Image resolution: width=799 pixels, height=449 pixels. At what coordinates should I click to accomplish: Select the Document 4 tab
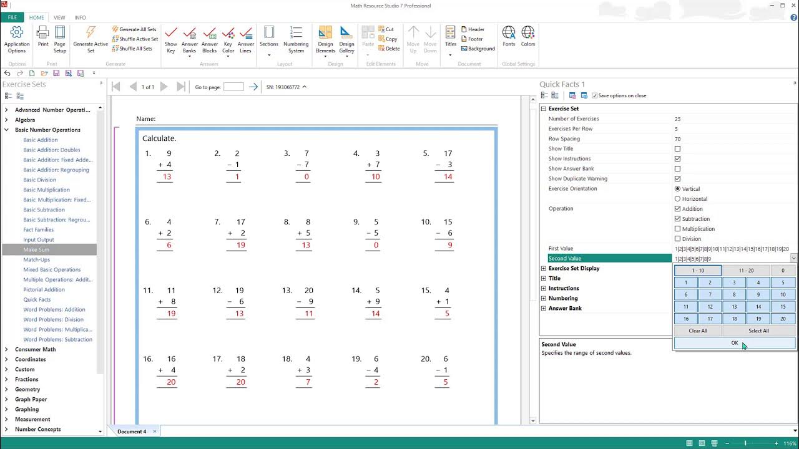point(132,432)
